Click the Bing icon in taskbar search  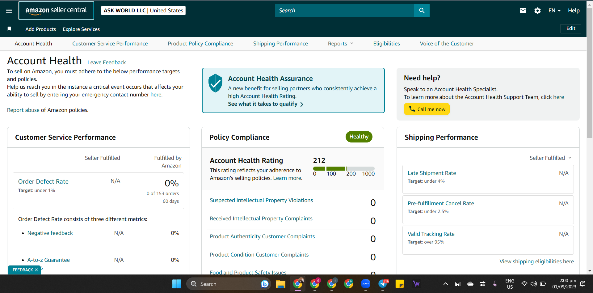click(265, 284)
